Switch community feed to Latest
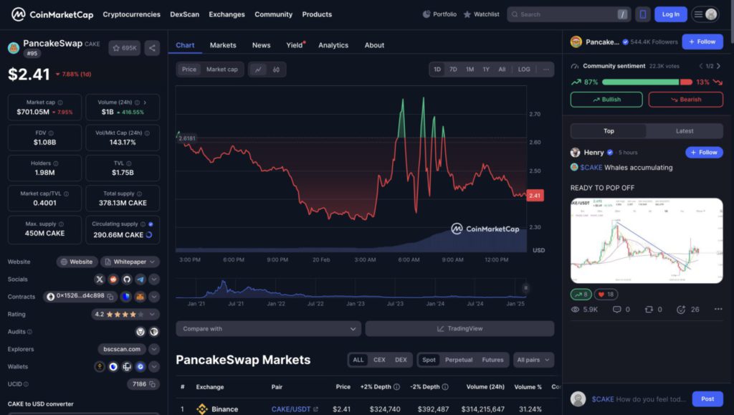Image resolution: width=734 pixels, height=415 pixels. click(x=684, y=131)
